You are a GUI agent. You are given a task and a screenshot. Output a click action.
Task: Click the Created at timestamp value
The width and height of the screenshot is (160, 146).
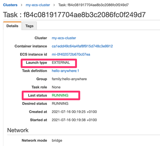tap(74, 112)
